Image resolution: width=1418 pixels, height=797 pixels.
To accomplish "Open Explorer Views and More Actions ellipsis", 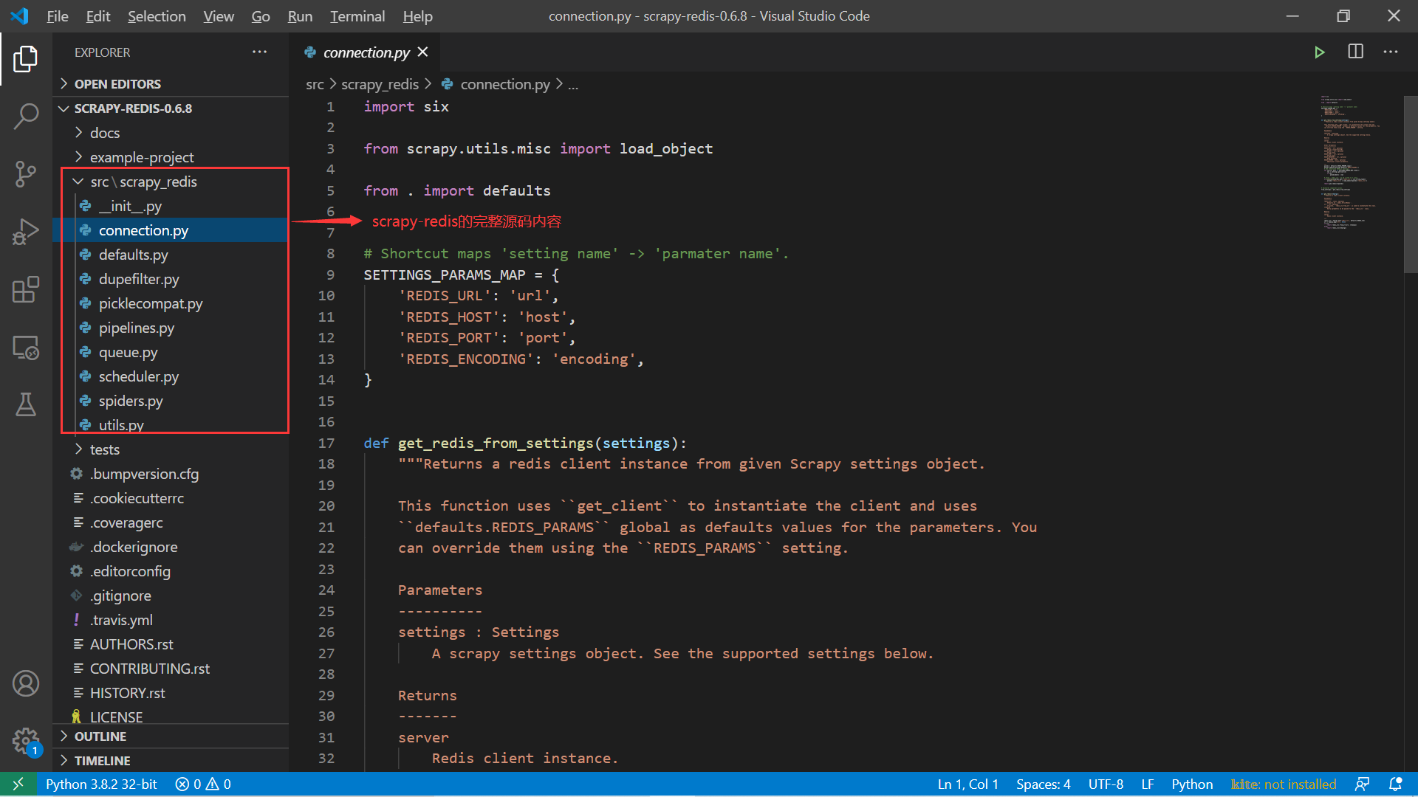I will pyautogui.click(x=260, y=52).
